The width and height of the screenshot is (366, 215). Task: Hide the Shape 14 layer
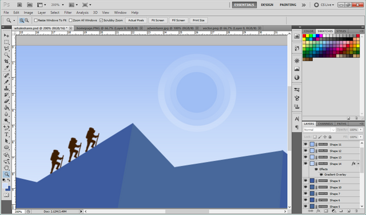[305, 164]
